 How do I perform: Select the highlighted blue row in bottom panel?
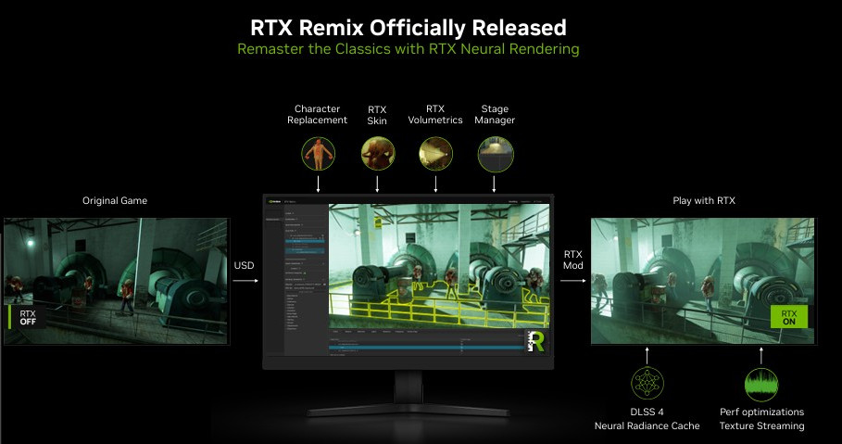point(426,348)
